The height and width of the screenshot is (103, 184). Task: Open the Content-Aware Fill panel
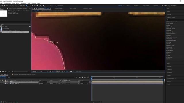(172, 78)
